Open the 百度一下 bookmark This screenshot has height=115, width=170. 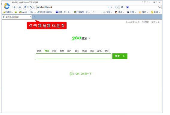64,12
